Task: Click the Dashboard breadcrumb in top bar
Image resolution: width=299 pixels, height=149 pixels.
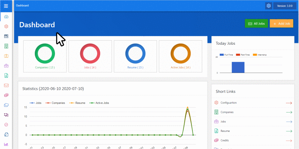Action: (22, 6)
